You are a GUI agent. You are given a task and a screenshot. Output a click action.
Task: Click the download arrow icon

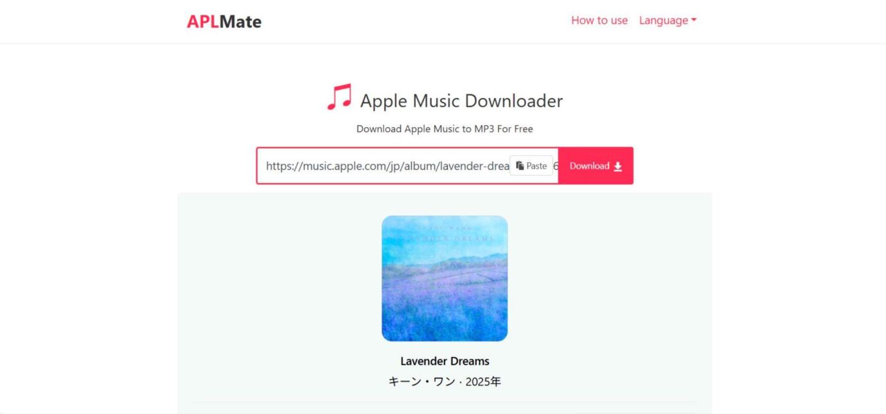click(x=618, y=166)
